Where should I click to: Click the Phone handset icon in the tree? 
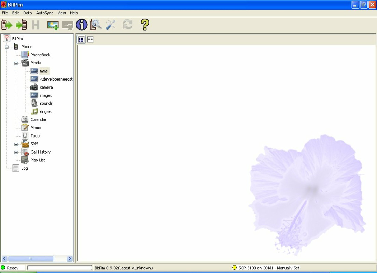coord(16,47)
